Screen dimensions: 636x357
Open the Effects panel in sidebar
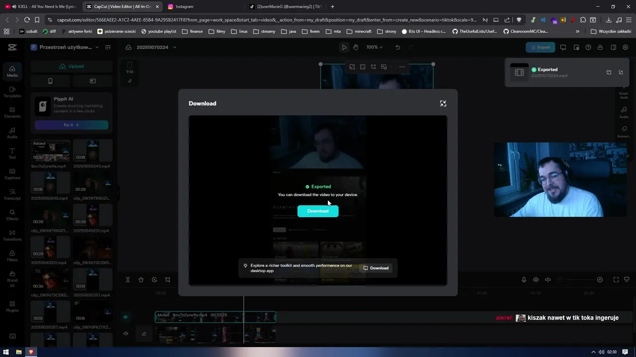tap(12, 215)
